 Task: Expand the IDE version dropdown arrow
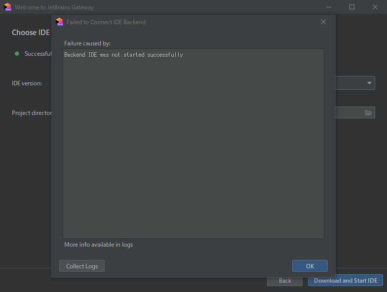click(x=370, y=83)
